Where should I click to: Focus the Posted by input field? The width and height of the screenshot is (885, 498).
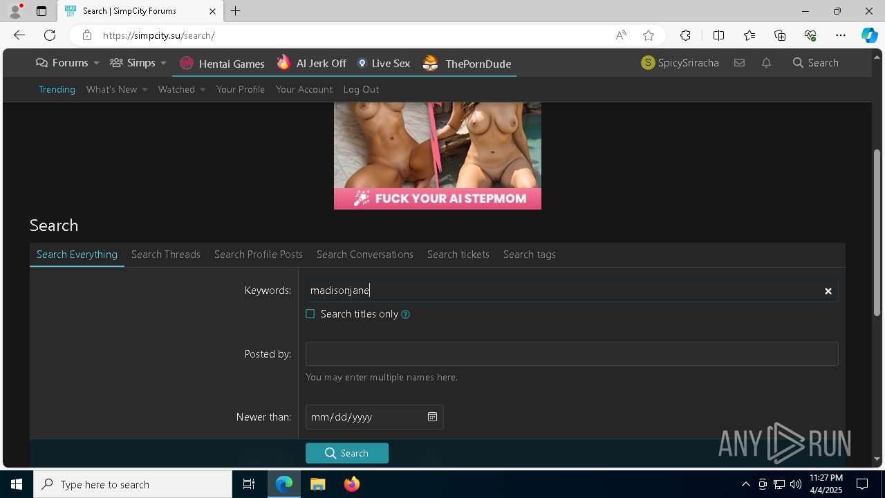(572, 354)
